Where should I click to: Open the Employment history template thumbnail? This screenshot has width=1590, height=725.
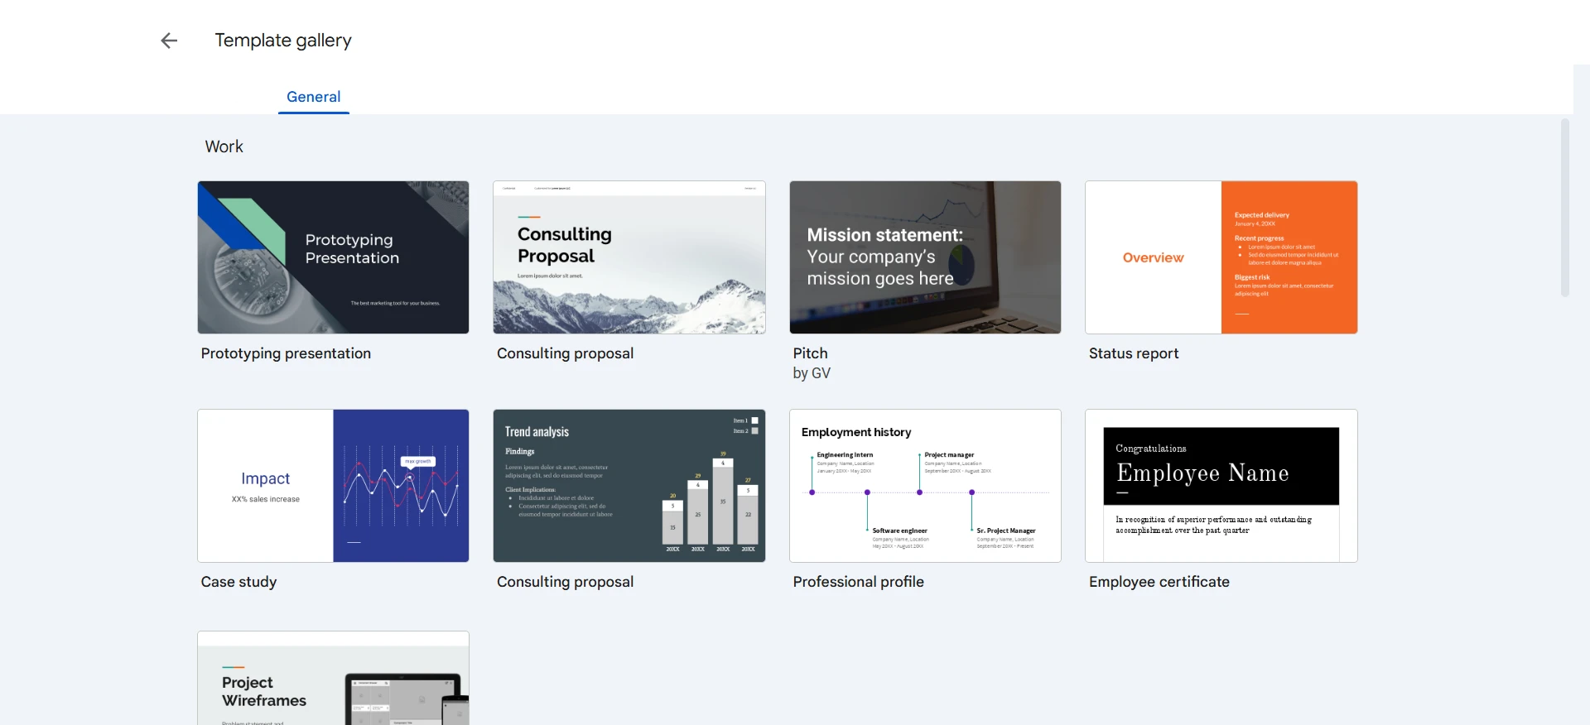point(925,486)
